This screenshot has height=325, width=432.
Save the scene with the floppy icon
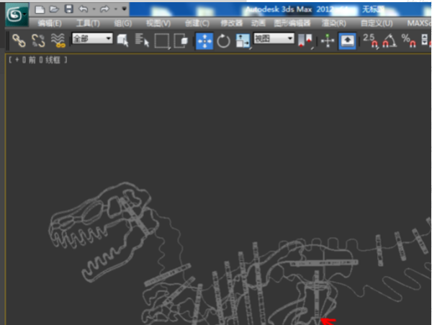[68, 9]
